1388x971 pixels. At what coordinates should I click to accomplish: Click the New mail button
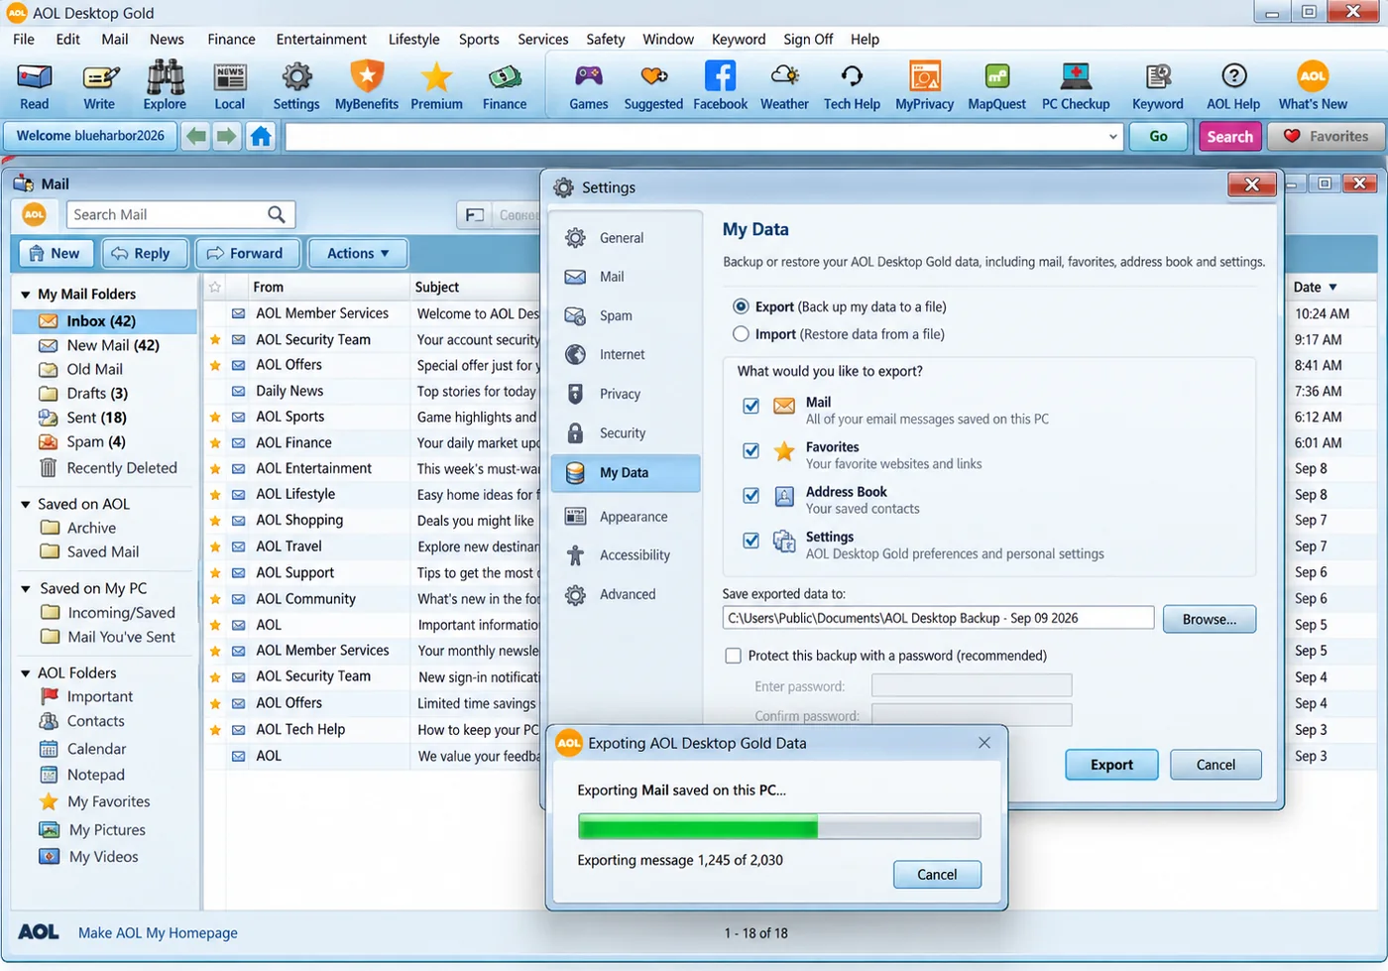pyautogui.click(x=56, y=253)
